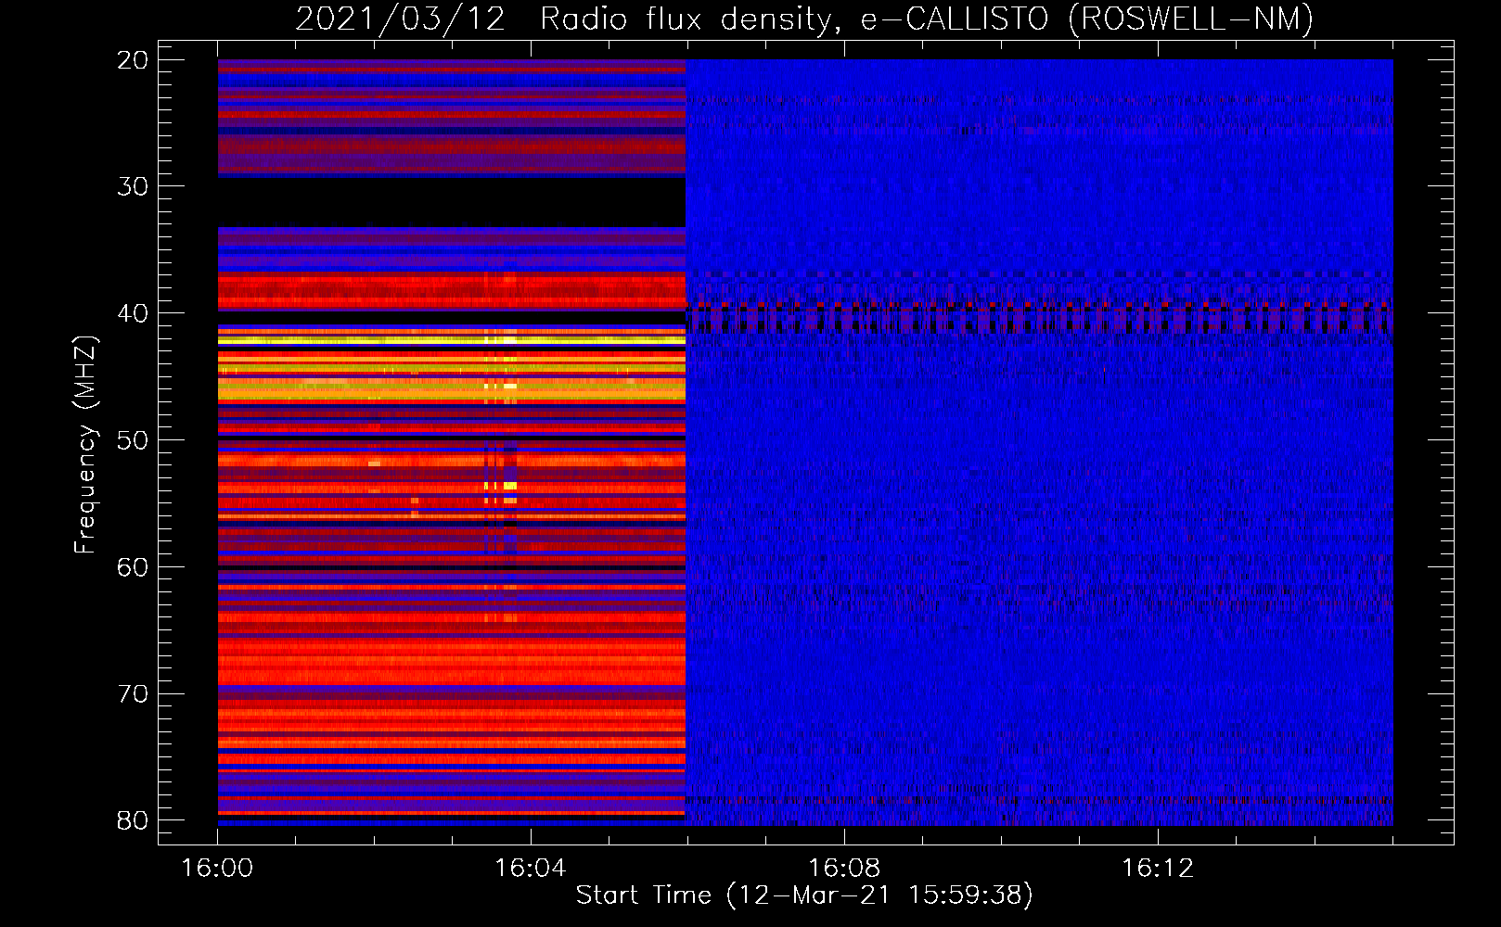Click the 16:08 time tick label
Screen dimensions: 1501x927
point(844,869)
